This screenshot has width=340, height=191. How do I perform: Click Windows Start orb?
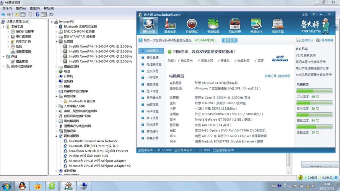coord(7,186)
